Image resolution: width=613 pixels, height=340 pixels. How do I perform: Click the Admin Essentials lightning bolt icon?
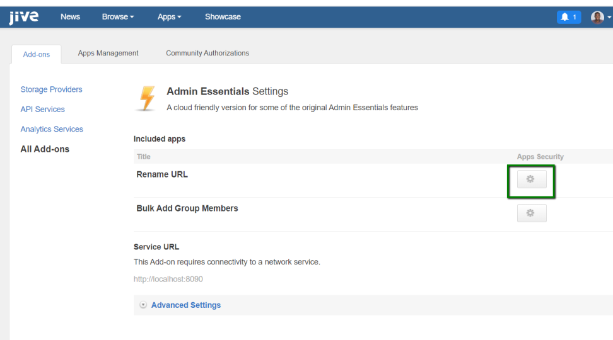point(147,98)
